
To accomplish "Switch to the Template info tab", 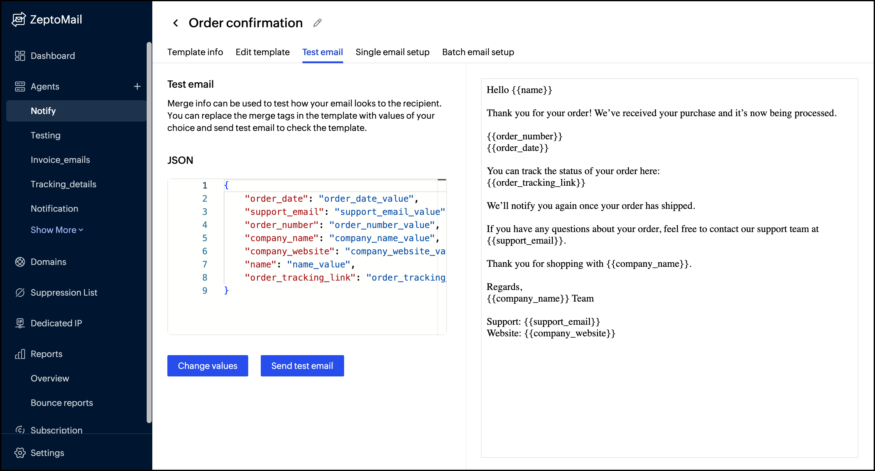I will [195, 52].
